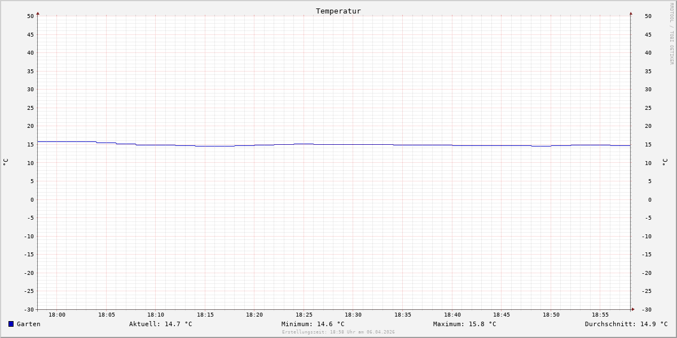Click the 18:00 time axis label
Image resolution: width=677 pixels, height=338 pixels.
pyautogui.click(x=57, y=314)
